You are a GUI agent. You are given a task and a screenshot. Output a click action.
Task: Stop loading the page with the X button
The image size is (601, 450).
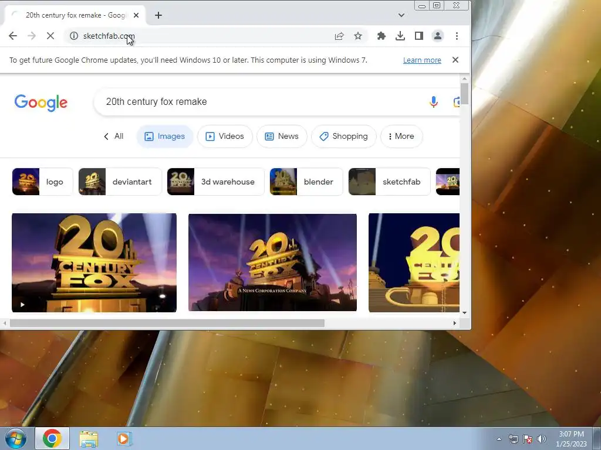click(50, 36)
